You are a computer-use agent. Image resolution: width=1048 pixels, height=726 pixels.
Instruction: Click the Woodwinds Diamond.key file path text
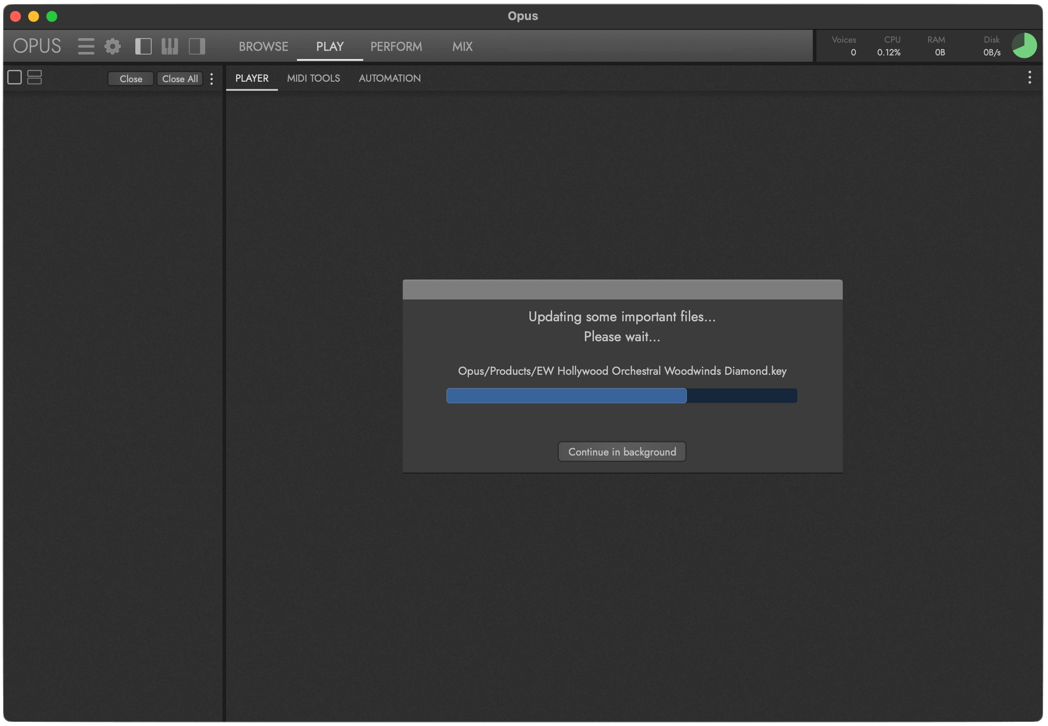coord(622,371)
